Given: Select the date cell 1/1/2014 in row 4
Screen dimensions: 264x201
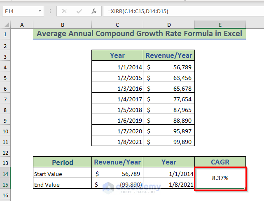Looking at the screenshot, I should [117, 66].
